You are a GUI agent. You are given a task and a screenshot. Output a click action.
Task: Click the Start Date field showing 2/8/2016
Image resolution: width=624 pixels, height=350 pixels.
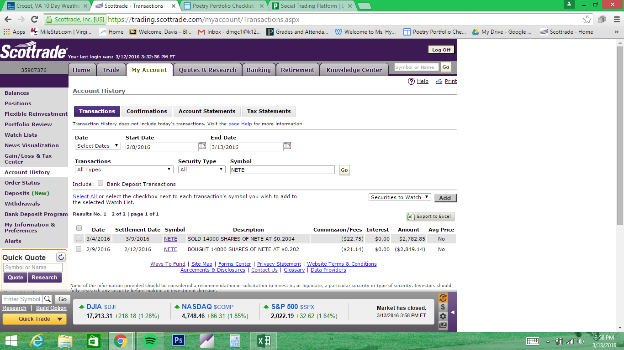point(162,147)
